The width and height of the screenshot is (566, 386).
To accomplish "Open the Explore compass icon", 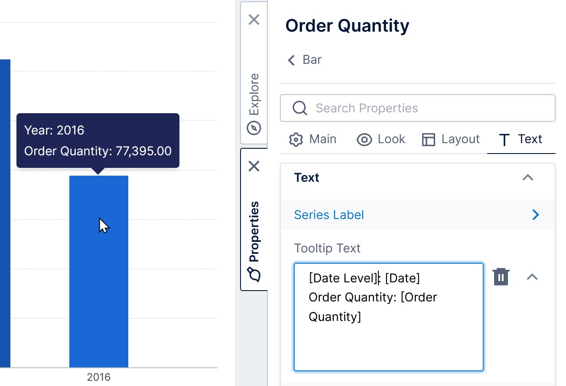I will [x=254, y=128].
